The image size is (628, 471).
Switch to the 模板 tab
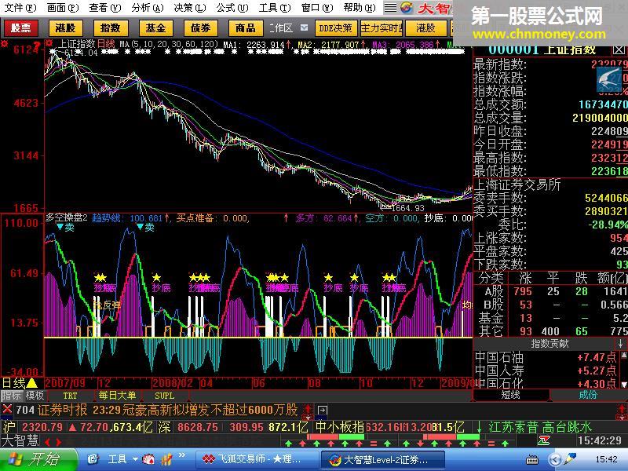35,396
